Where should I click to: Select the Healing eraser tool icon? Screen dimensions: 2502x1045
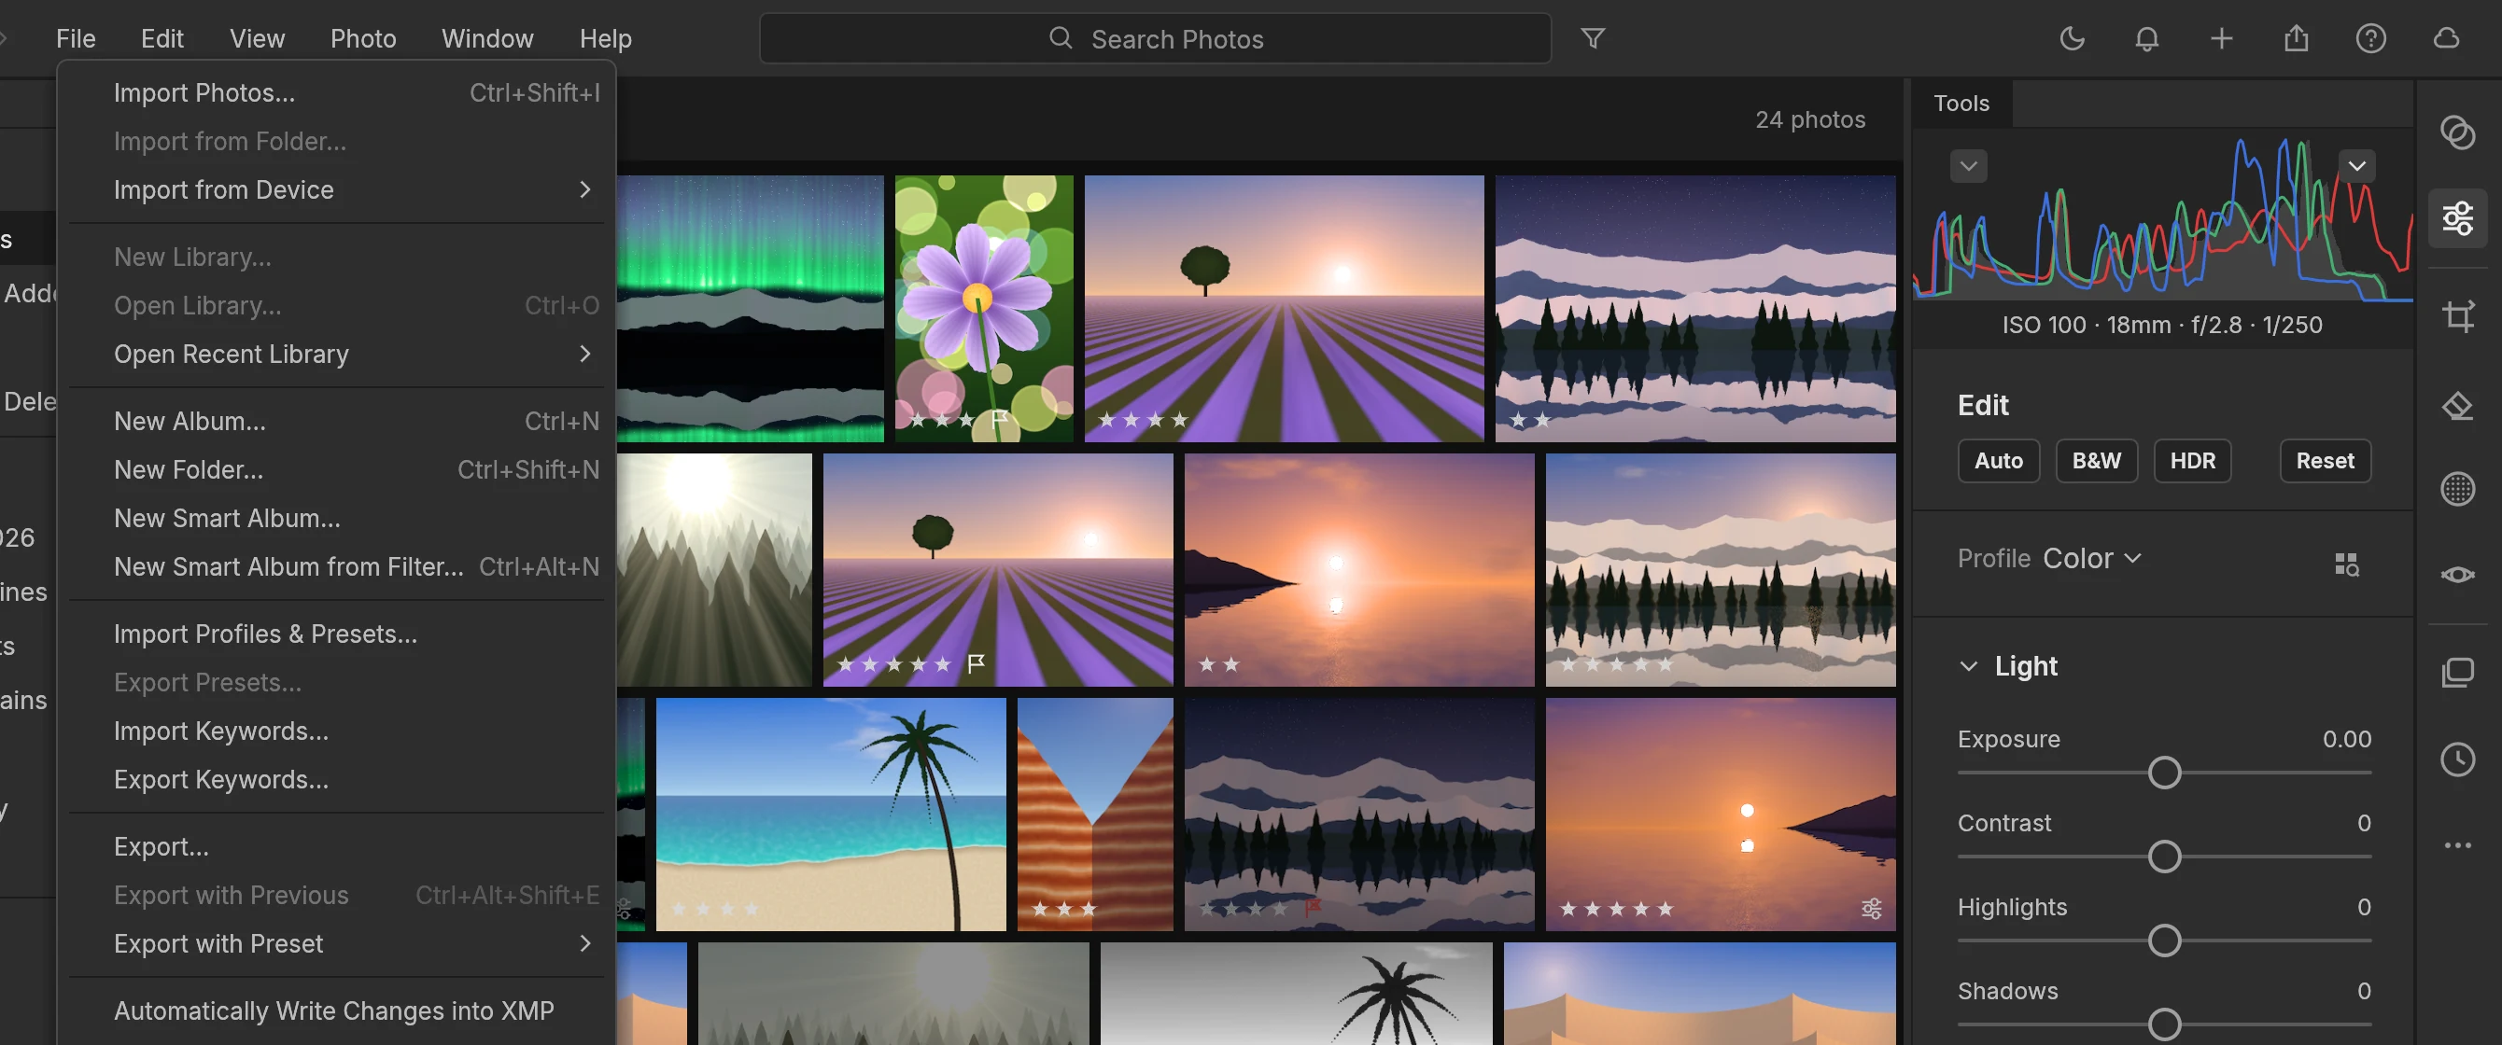point(2457,406)
